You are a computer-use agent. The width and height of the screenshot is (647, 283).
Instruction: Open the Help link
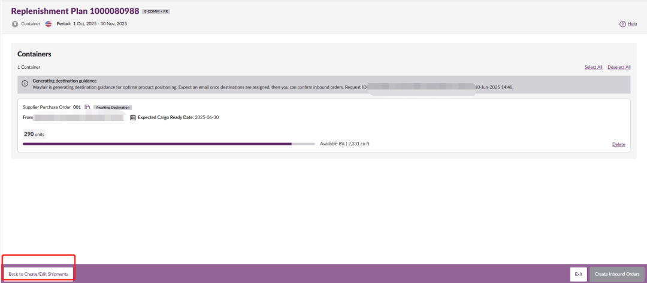click(x=632, y=24)
